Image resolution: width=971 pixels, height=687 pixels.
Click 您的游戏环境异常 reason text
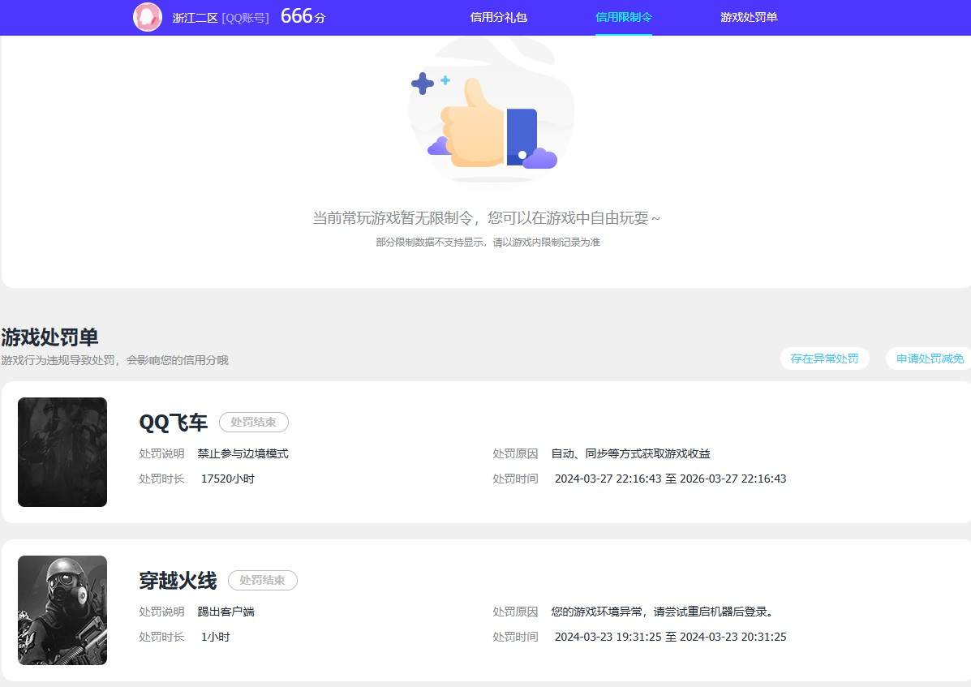click(x=664, y=612)
